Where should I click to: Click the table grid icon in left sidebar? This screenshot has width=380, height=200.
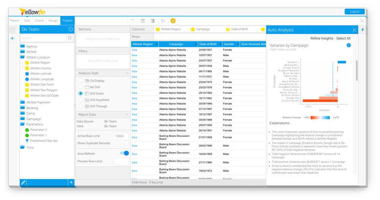point(13,29)
